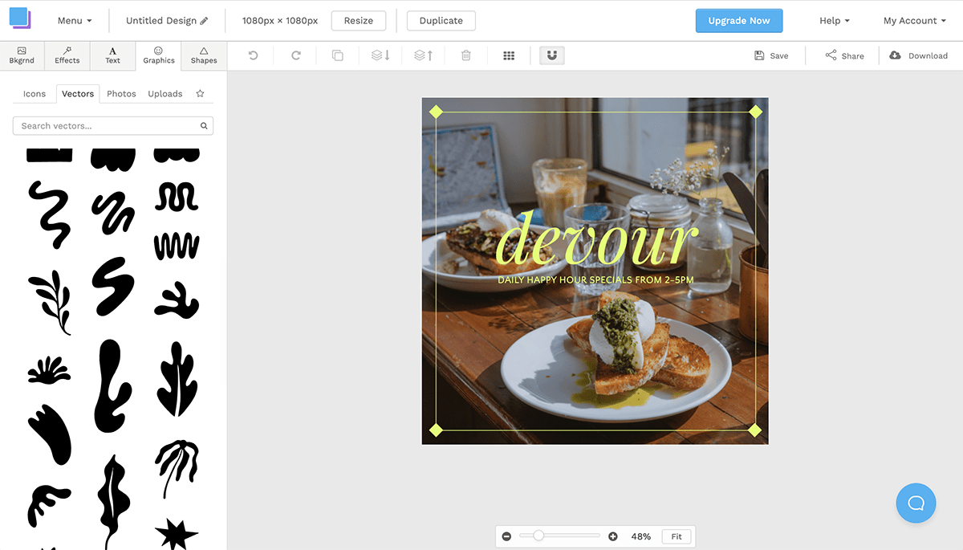Click the undo arrow icon
Image resolution: width=963 pixels, height=550 pixels.
[x=253, y=55]
